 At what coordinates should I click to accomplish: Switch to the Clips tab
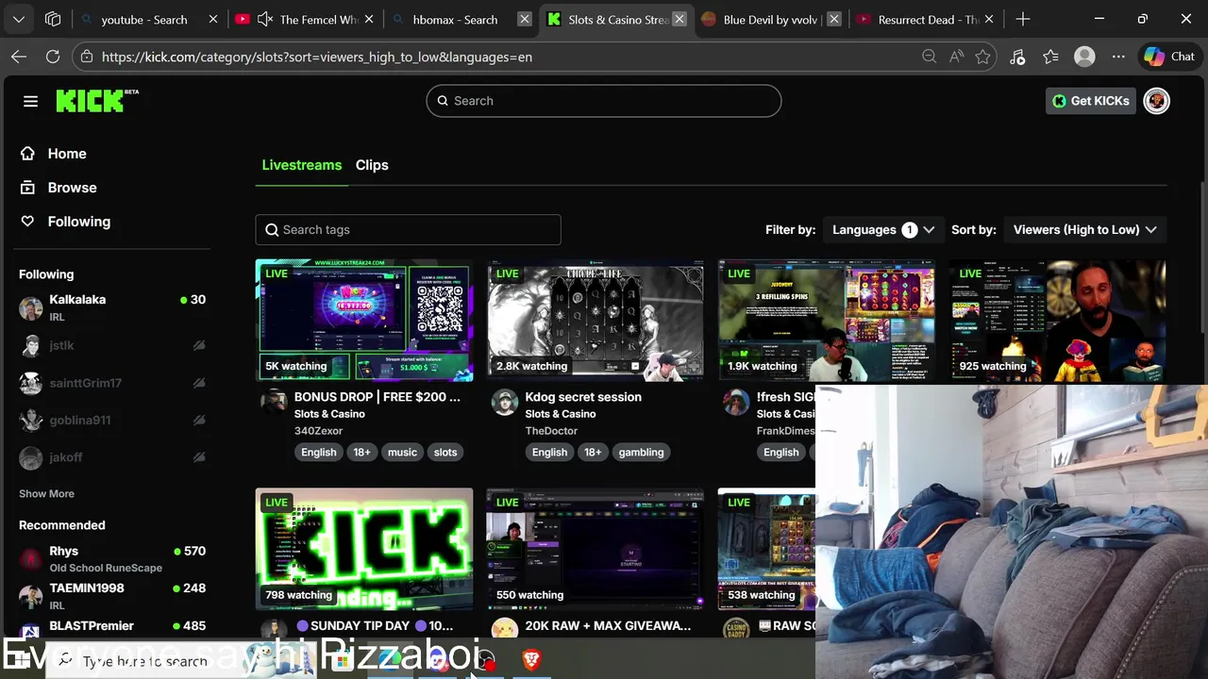point(372,165)
